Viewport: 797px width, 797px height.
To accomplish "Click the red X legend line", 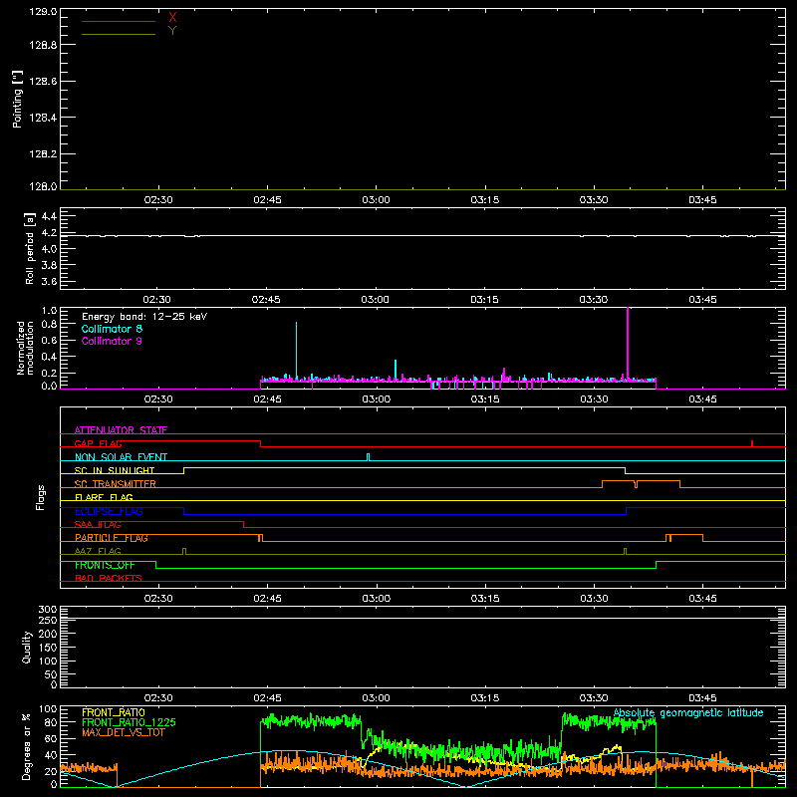I will tap(119, 21).
